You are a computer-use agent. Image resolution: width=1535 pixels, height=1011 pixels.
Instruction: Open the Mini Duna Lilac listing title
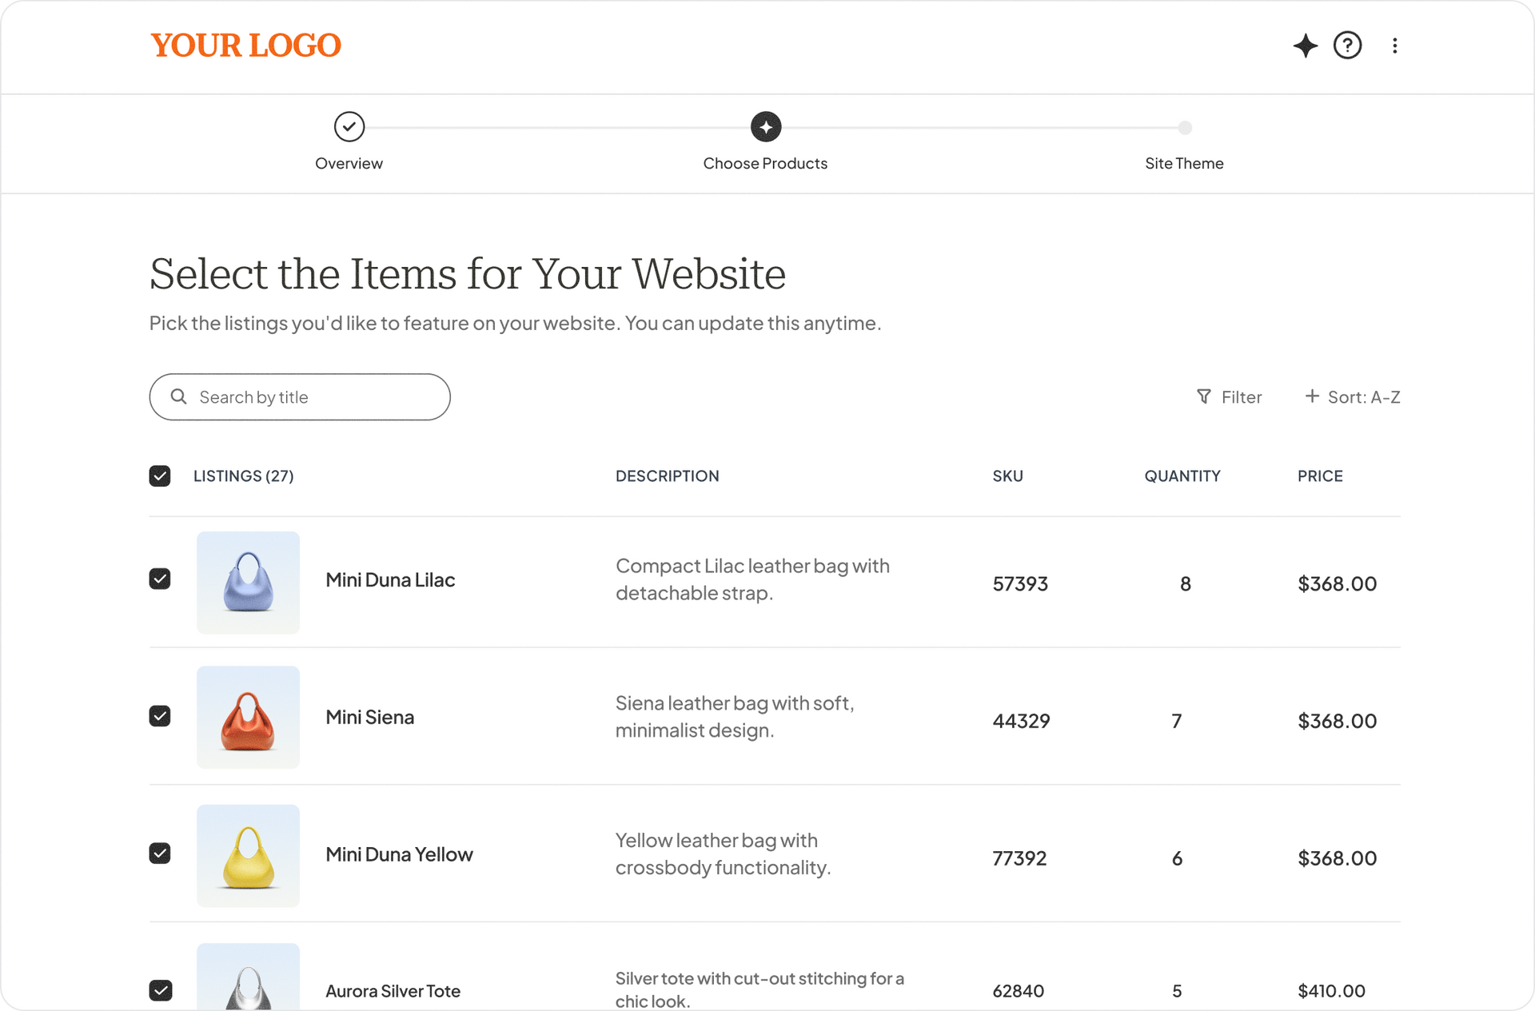point(390,580)
